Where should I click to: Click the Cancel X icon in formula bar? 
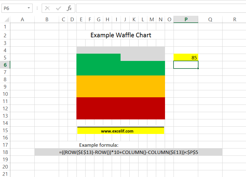click(x=47, y=8)
